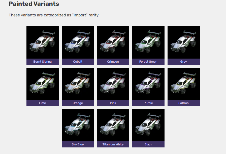Click the Burnt Sienna car thumbnail
This screenshot has height=154, width=226.
pyautogui.click(x=42, y=42)
